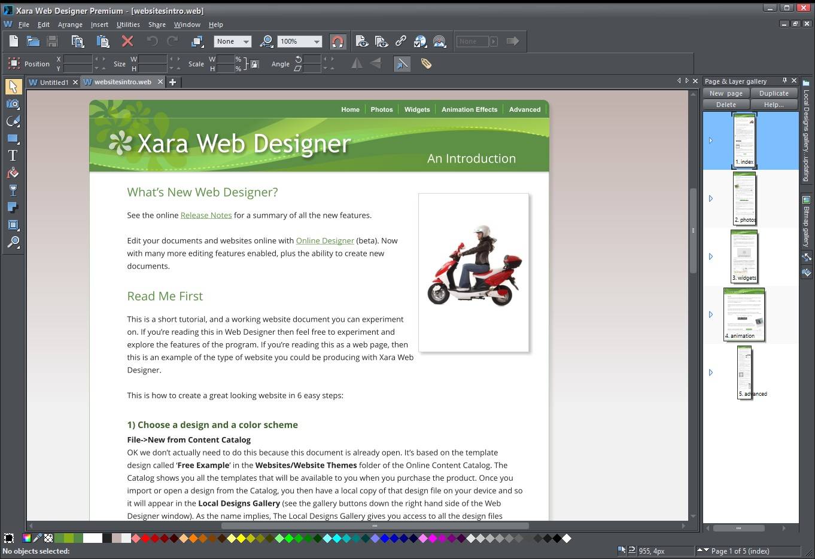This screenshot has width=815, height=559.
Task: Toggle the aspect ratio lock icon
Action: pos(254,64)
